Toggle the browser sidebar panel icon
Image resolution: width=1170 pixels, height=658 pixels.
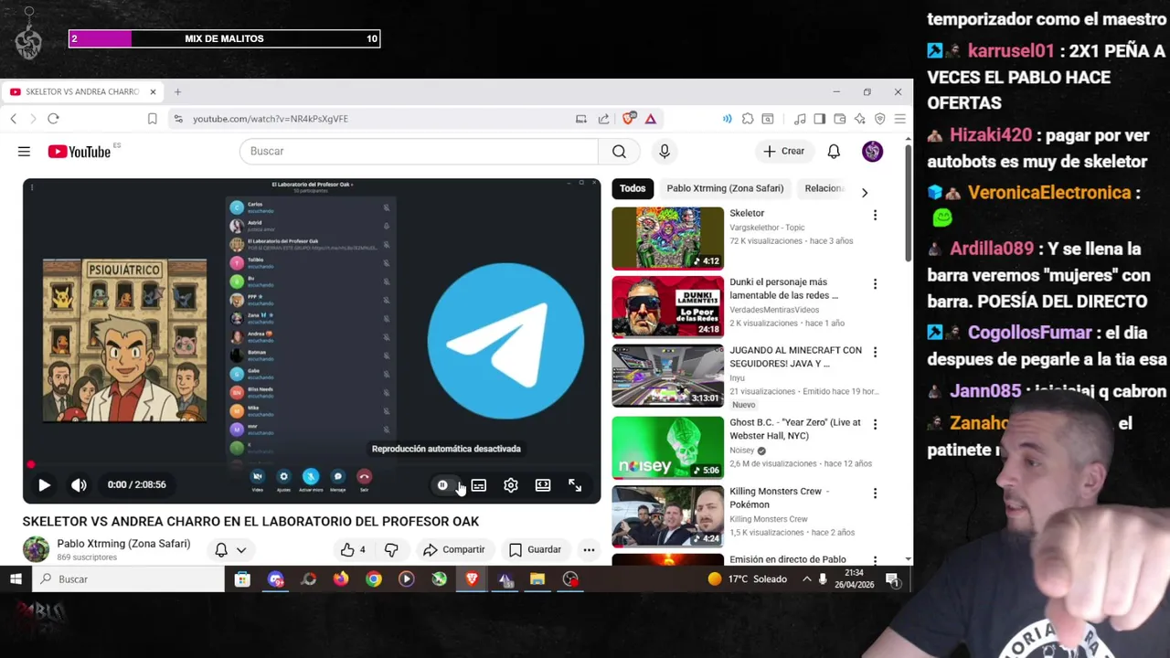point(819,119)
